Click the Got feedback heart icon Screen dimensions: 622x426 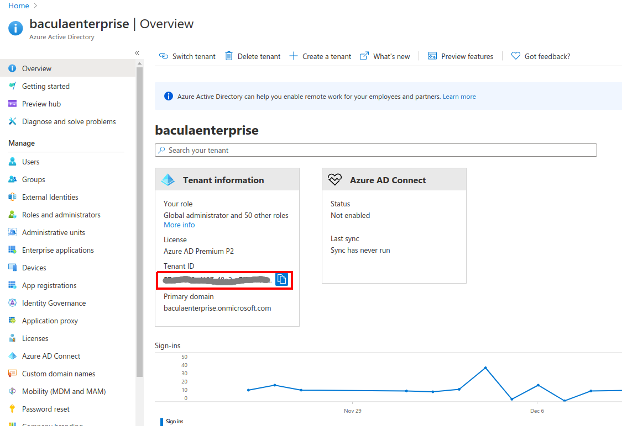[516, 56]
